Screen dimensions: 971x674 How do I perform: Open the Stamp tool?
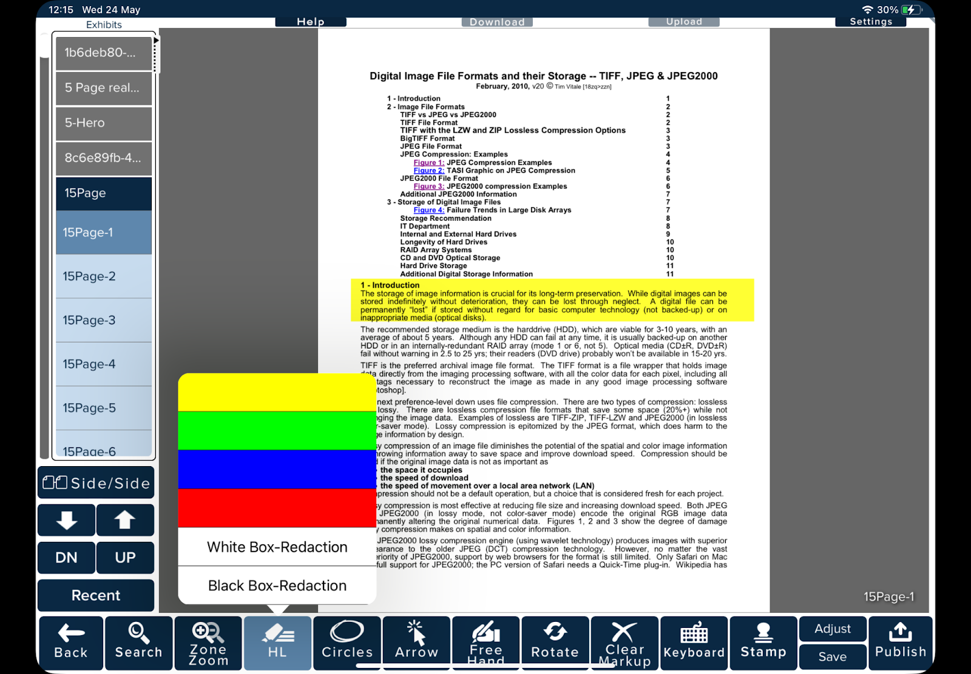[763, 643]
